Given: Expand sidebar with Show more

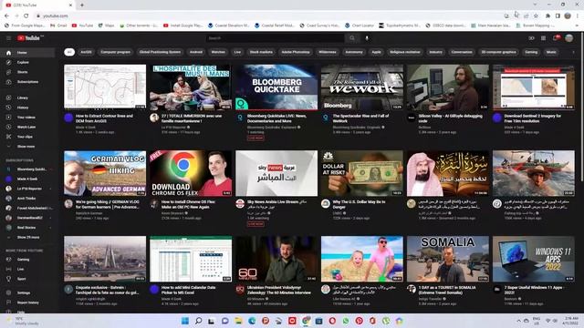Looking at the screenshot, I should tap(28, 147).
